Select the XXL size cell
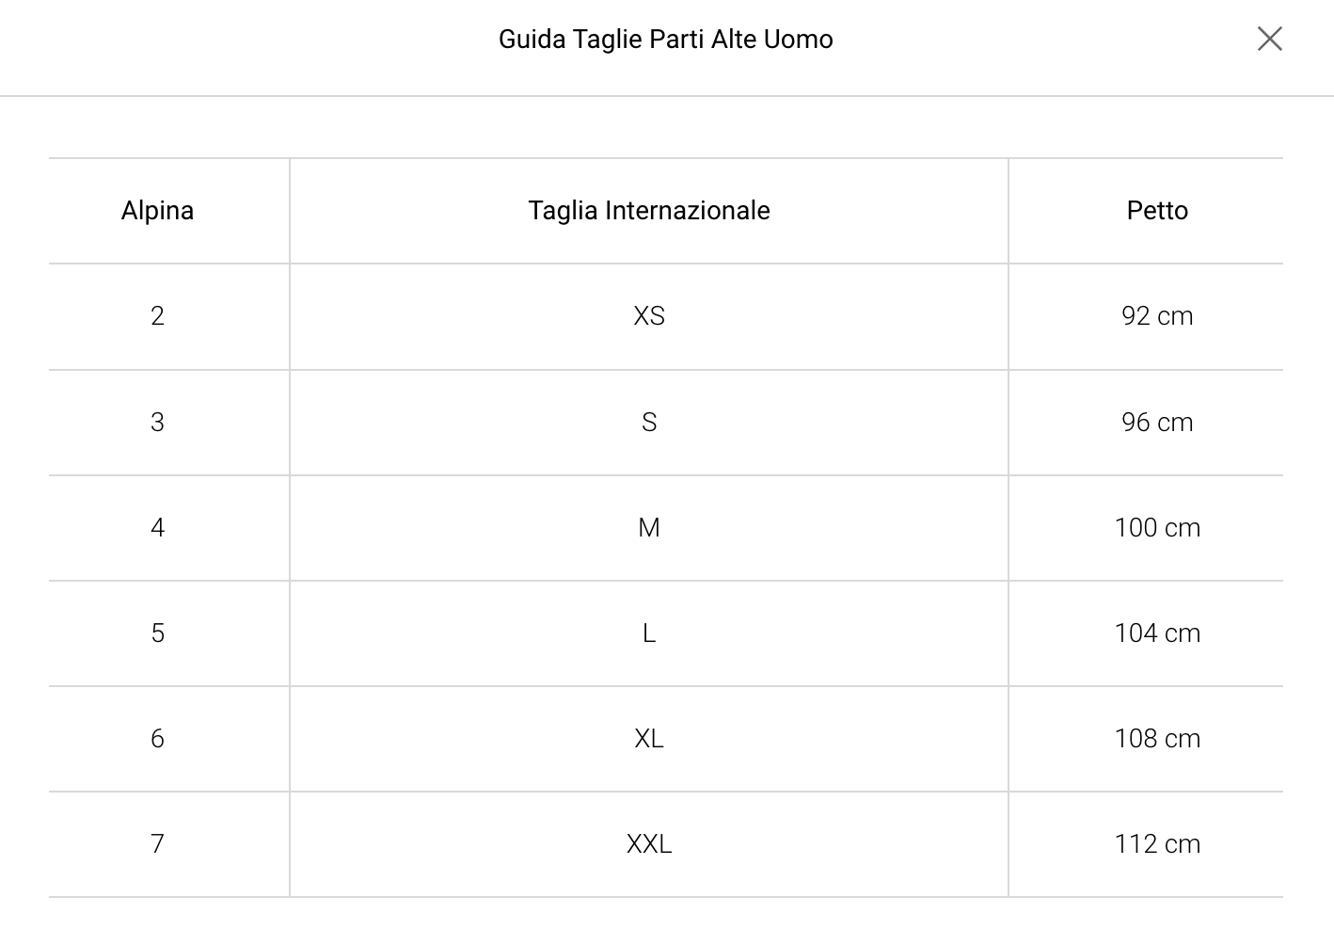Viewport: 1334px width, 945px height. pos(648,844)
